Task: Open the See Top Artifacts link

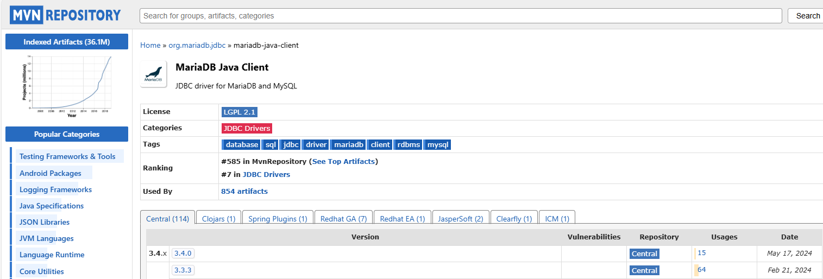Action: pos(343,161)
